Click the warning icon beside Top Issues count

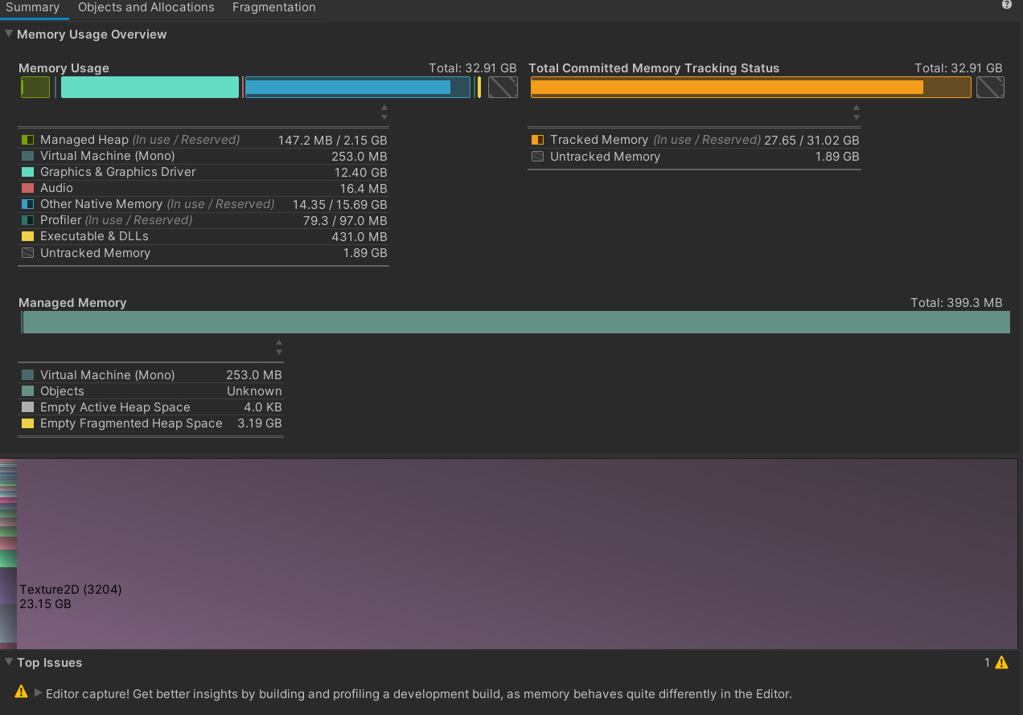(1000, 662)
